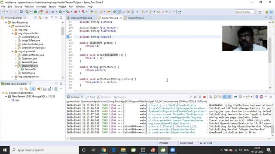This screenshot has width=275, height=154.
Task: Click the Import profiles icon in Data Source Explorer
Action: point(45,89)
